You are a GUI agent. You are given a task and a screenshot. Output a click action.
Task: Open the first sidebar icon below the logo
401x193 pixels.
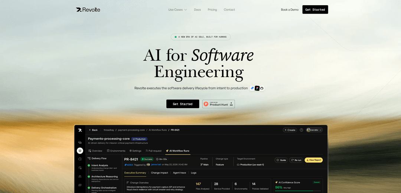[x=80, y=143]
